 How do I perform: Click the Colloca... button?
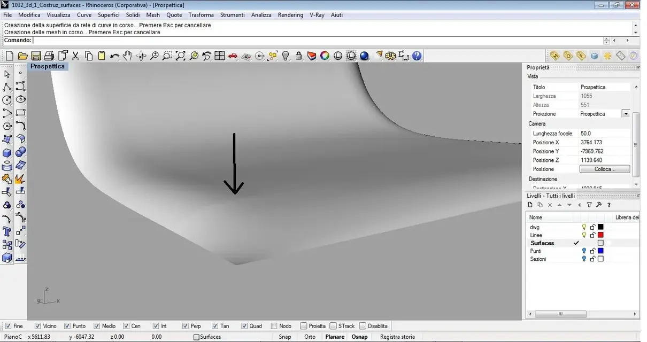tap(605, 169)
